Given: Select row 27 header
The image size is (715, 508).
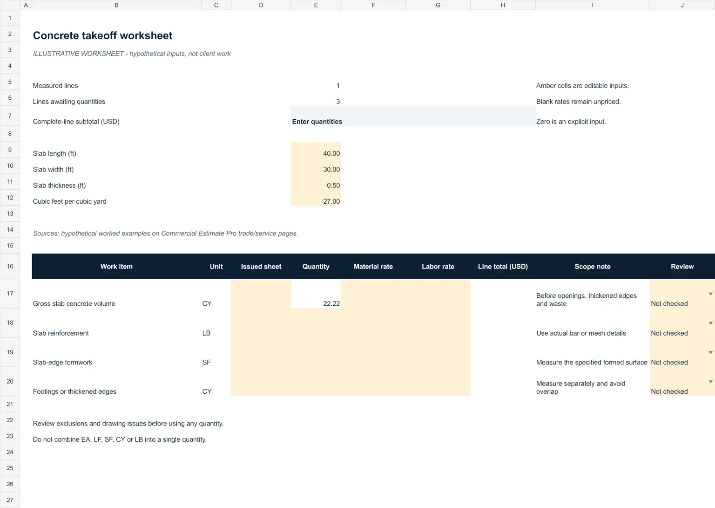Looking at the screenshot, I should (10, 500).
